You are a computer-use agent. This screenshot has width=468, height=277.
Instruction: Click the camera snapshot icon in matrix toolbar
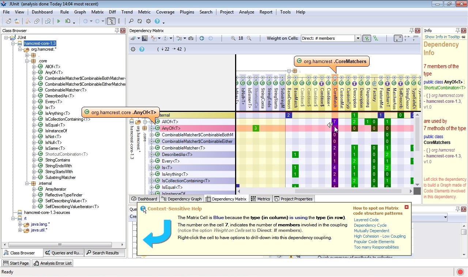[191, 38]
